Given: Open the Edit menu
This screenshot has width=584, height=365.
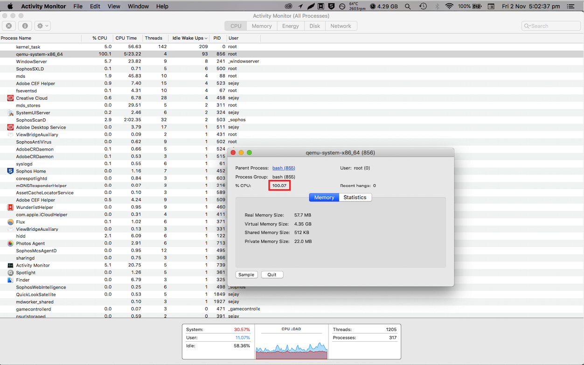Looking at the screenshot, I should tap(95, 7).
